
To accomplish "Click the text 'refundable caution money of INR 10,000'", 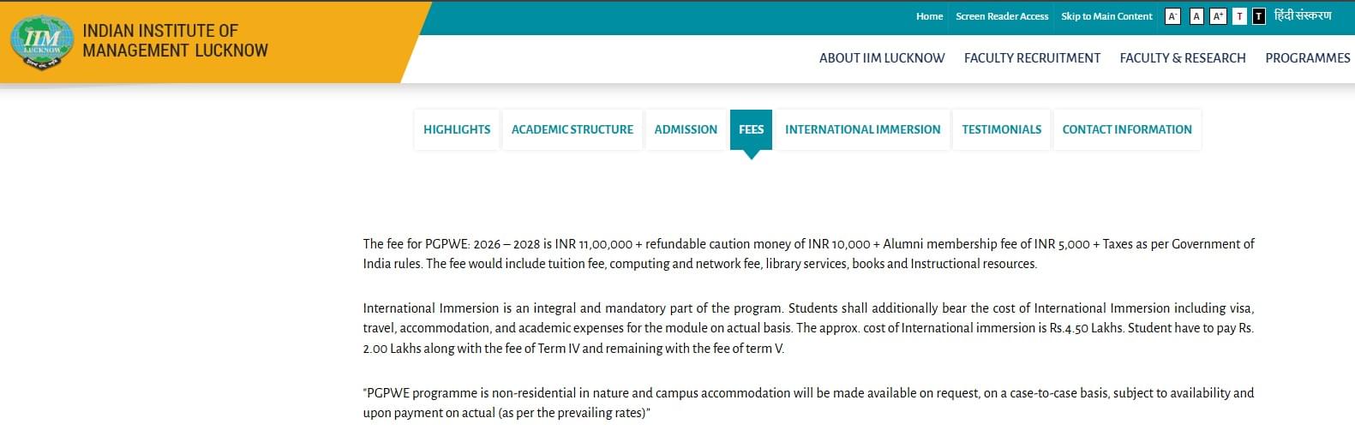I will pyautogui.click(x=758, y=244).
